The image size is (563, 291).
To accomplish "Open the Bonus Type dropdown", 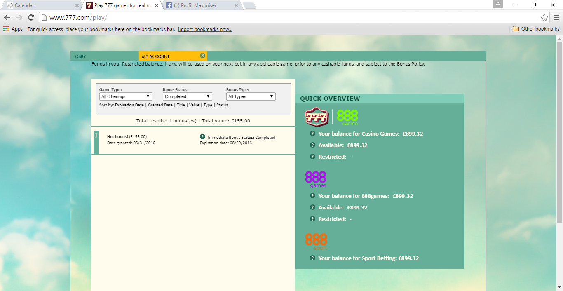I will point(251,96).
